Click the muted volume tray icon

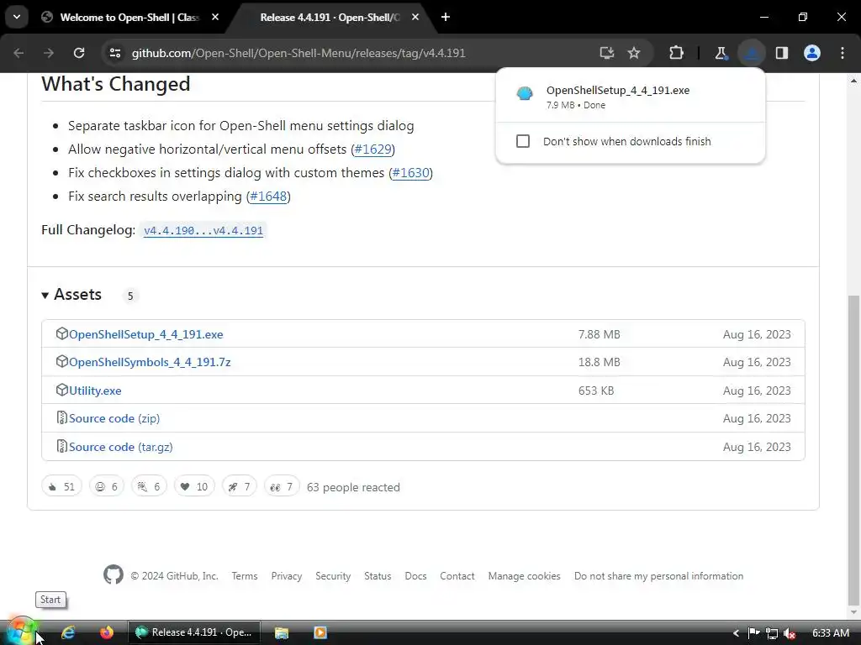pos(790,633)
